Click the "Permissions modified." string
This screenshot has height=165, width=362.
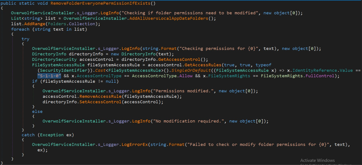click(184, 91)
